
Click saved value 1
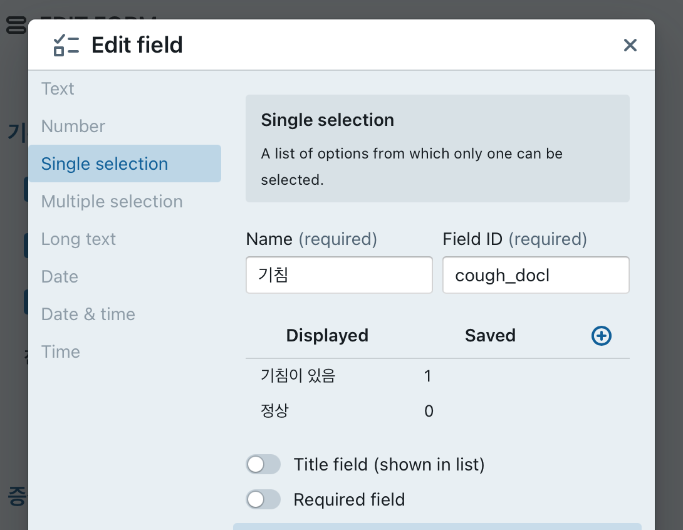point(428,376)
